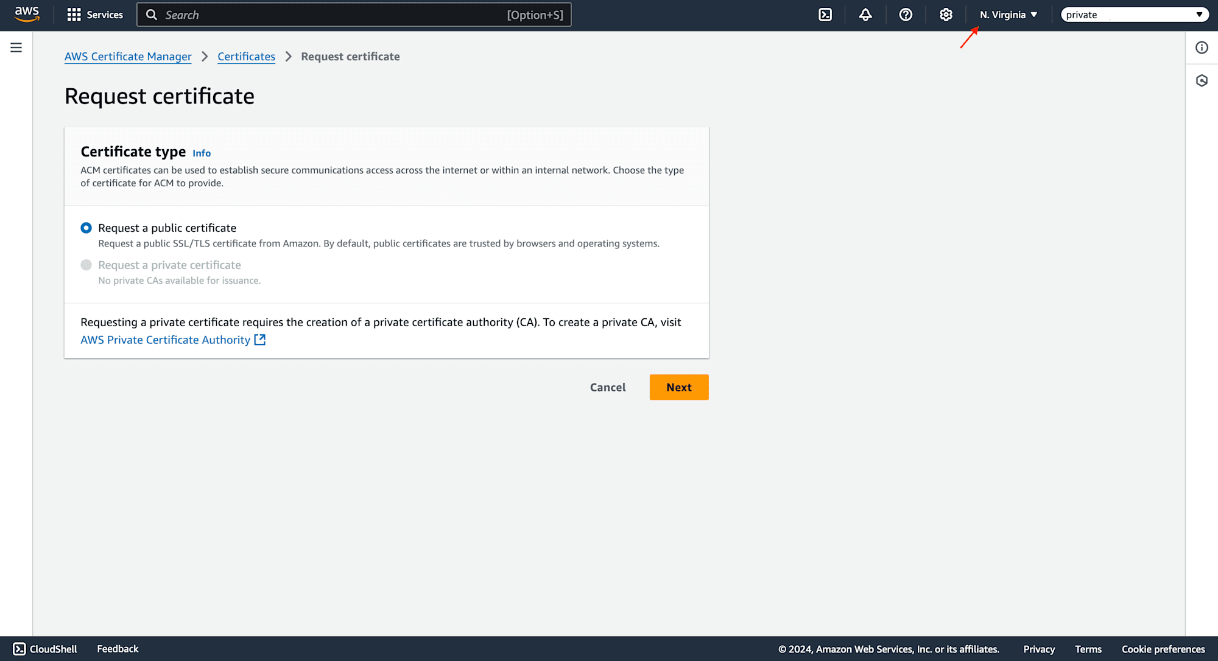Navigate to AWS Certificate Manager breadcrumb
Image resolution: width=1218 pixels, height=661 pixels.
coord(128,56)
